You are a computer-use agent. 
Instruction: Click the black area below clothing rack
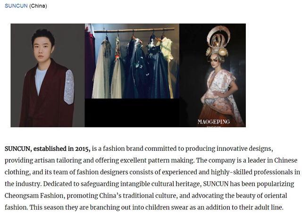(x=132, y=113)
